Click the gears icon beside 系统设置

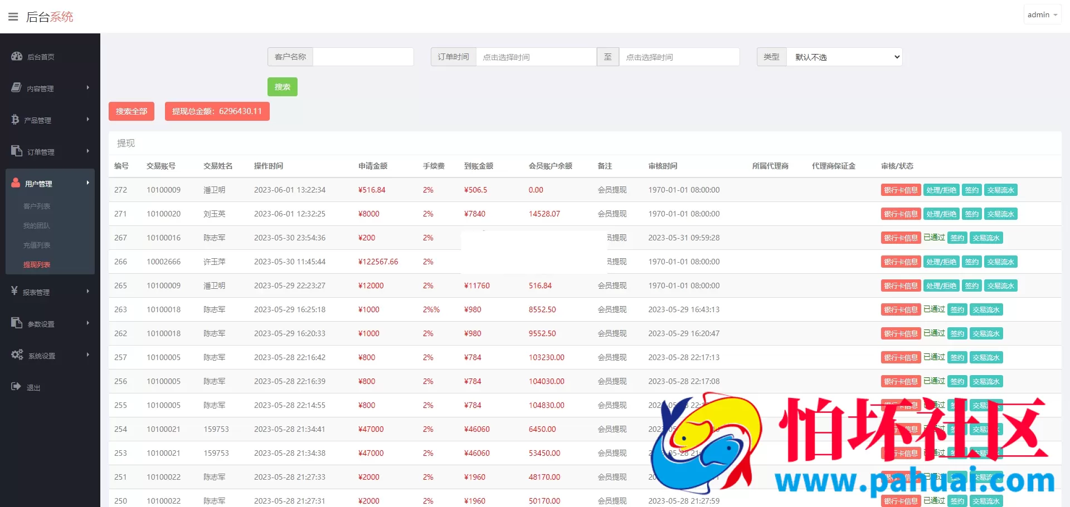click(x=17, y=355)
